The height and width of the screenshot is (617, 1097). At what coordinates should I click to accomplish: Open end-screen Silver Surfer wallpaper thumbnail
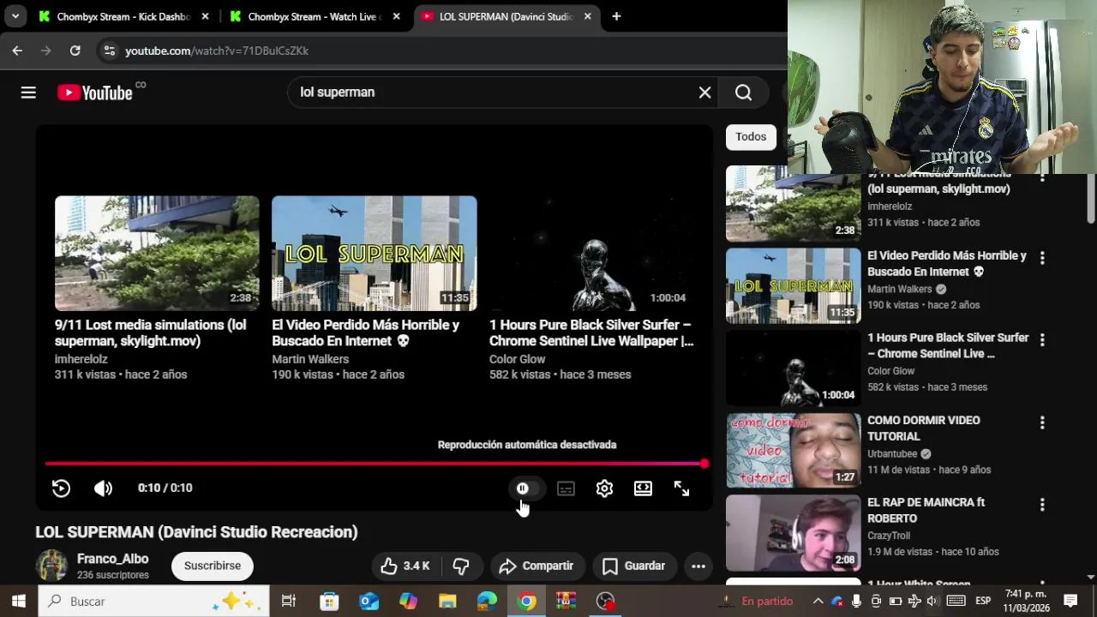[591, 253]
